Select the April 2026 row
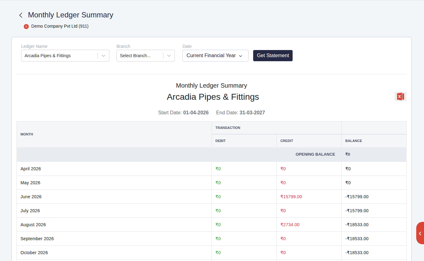 click(x=212, y=169)
